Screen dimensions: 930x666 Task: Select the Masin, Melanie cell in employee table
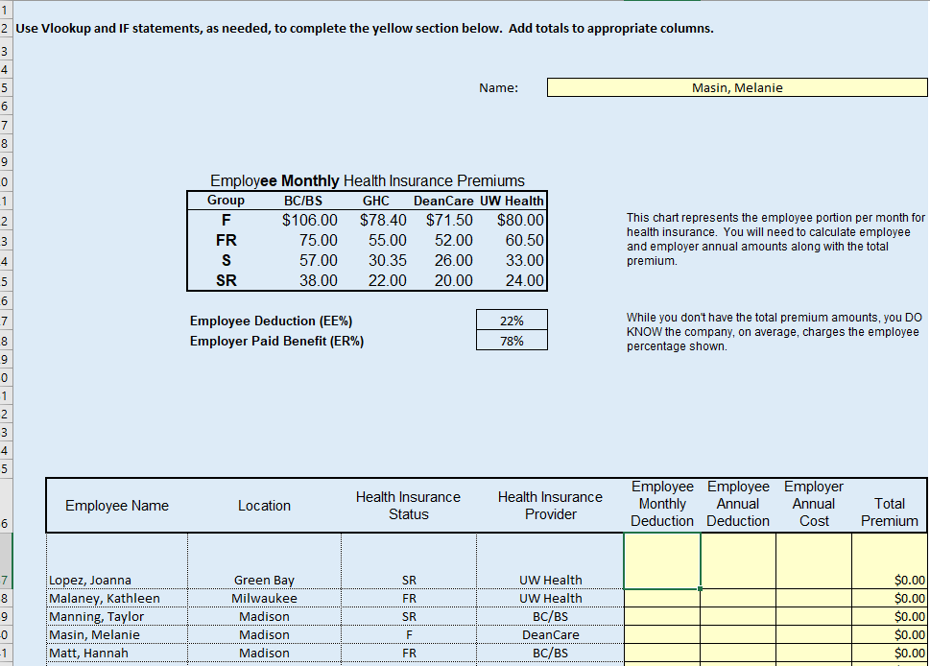(117, 634)
